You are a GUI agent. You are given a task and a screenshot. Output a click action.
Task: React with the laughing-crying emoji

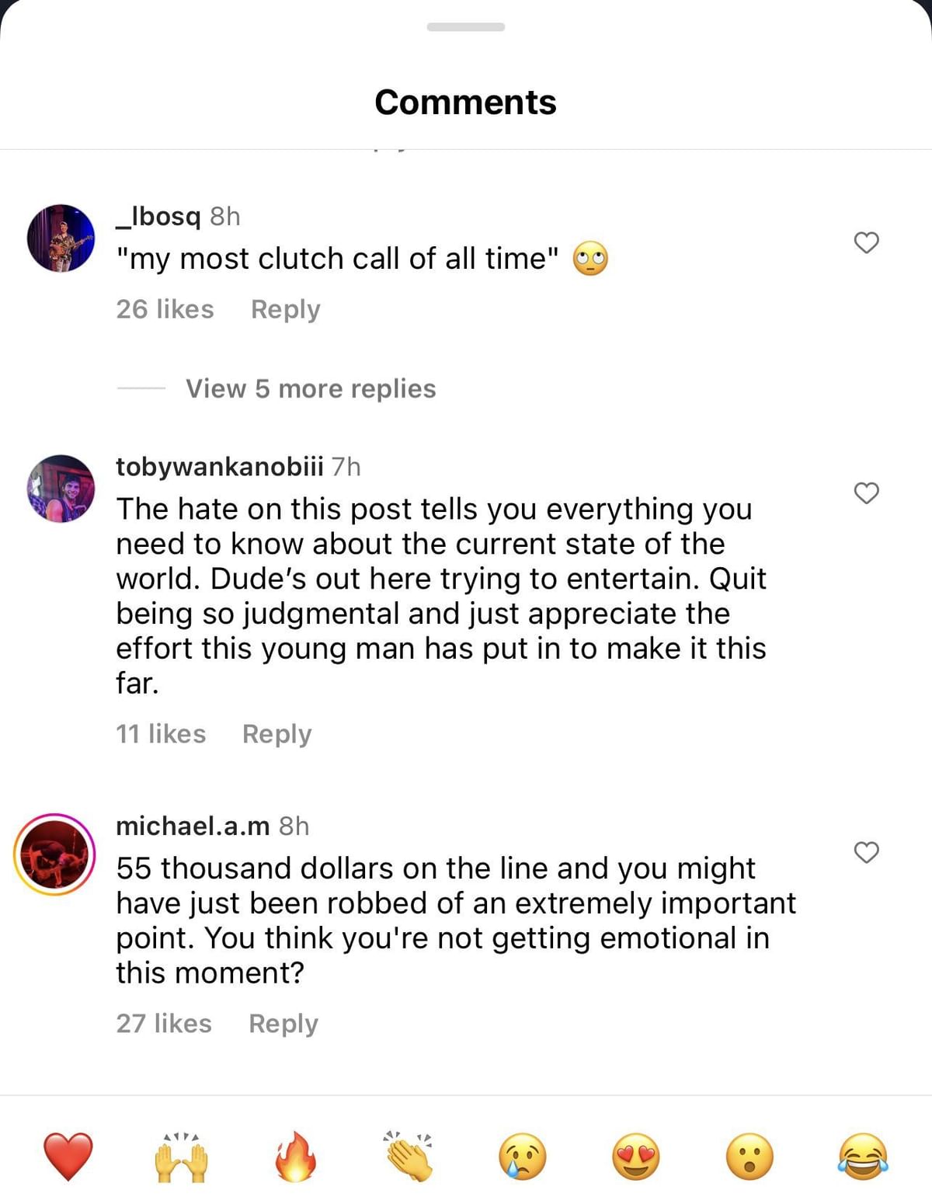tap(862, 1157)
